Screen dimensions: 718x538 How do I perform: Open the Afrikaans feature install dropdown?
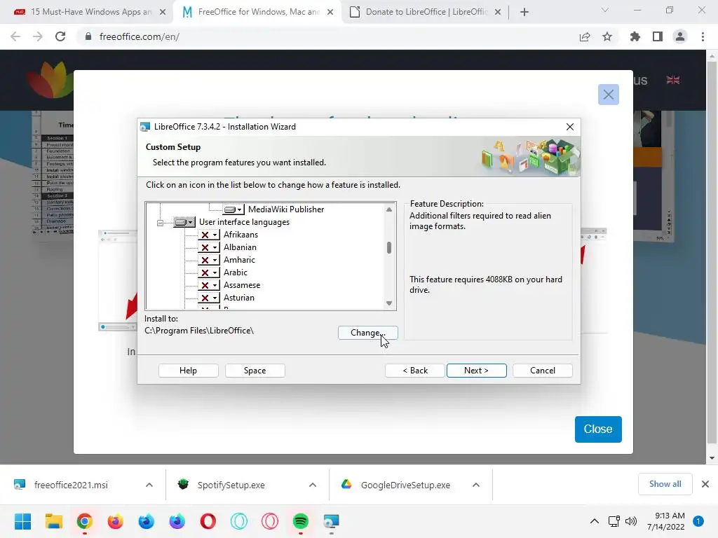208,235
